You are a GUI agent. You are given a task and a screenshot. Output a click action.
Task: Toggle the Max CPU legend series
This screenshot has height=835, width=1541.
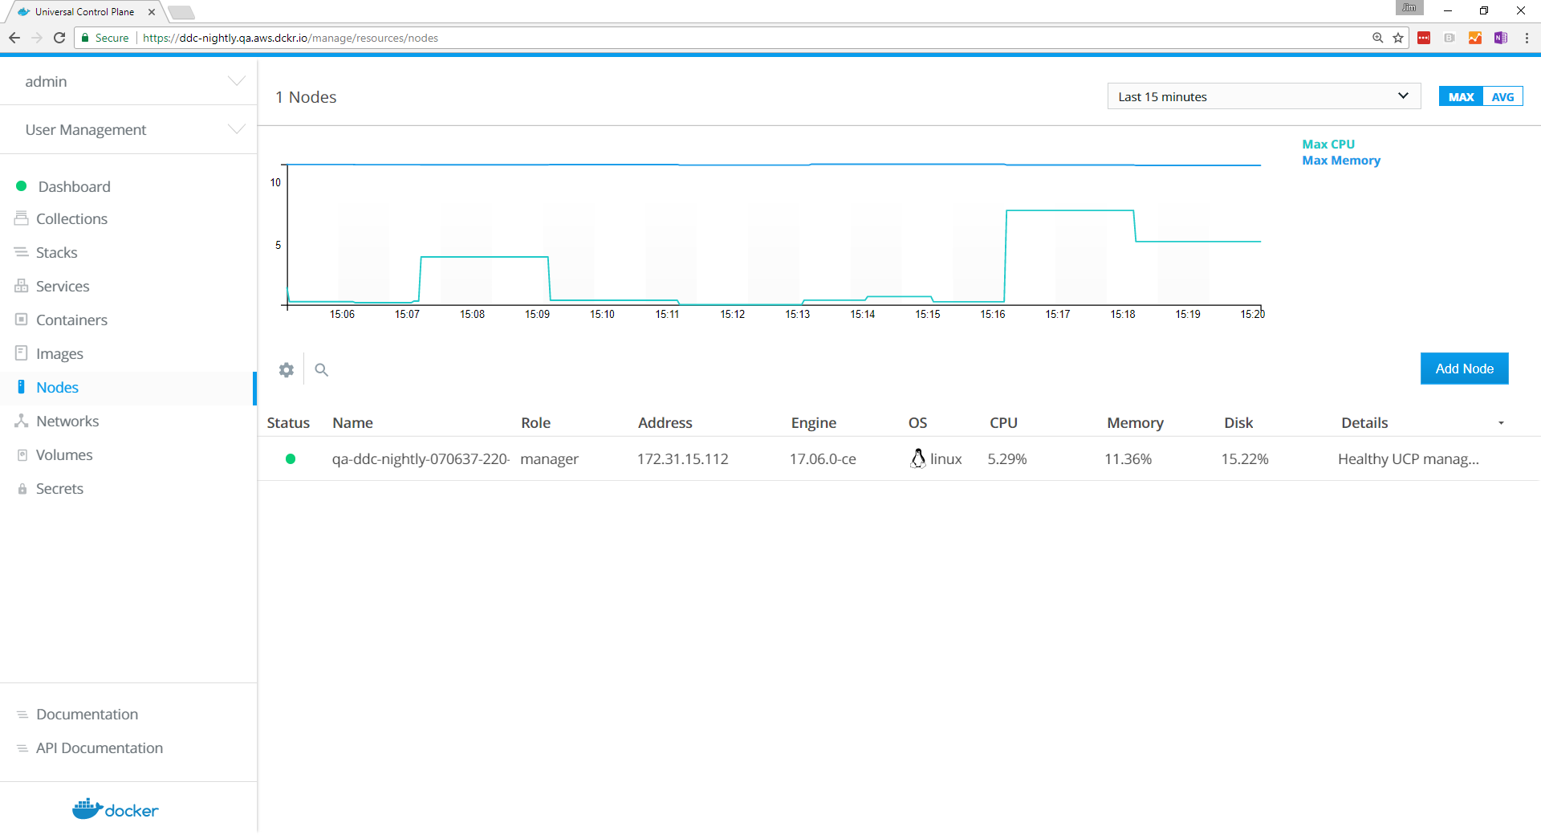1328,145
